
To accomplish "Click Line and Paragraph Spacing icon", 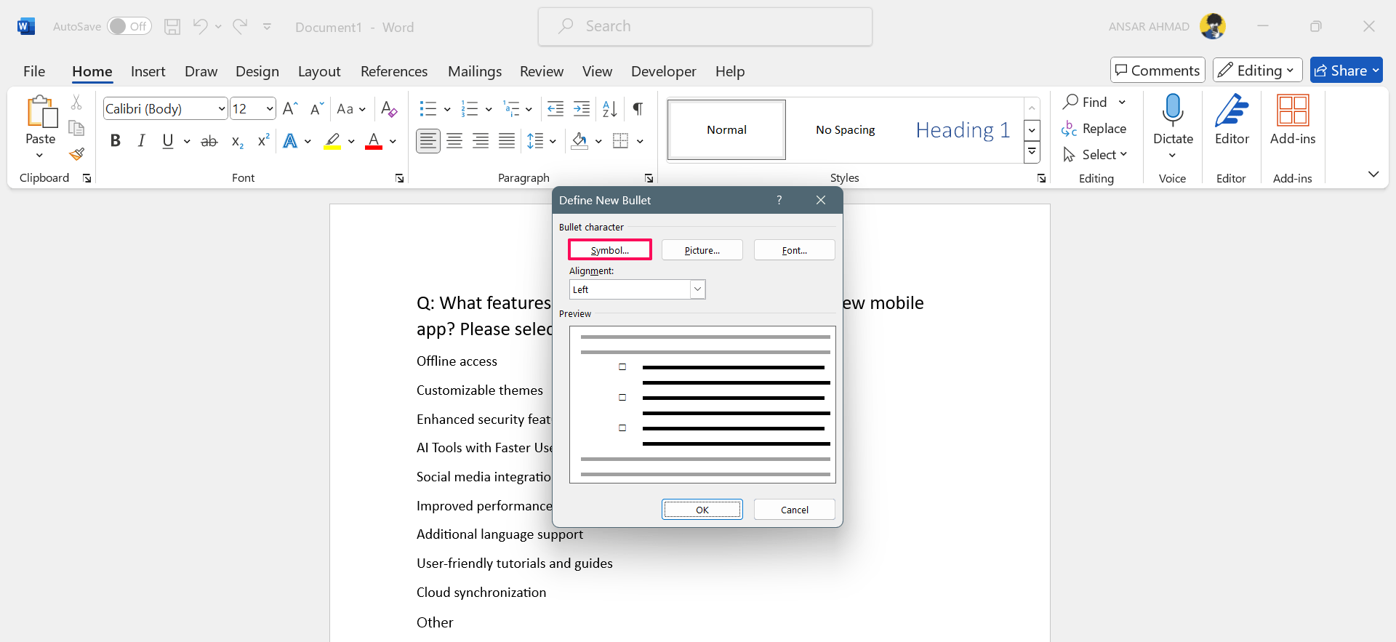I will coord(535,140).
